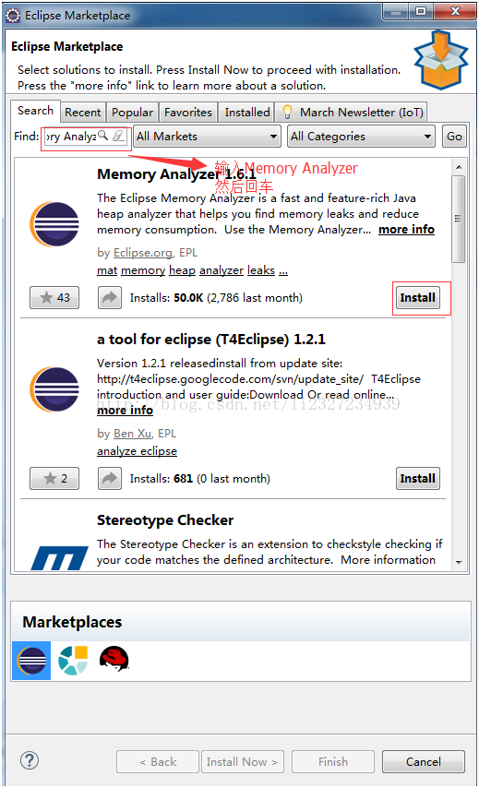Image resolution: width=479 pixels, height=788 pixels.
Task: Switch to the Recent tab
Action: click(x=83, y=112)
